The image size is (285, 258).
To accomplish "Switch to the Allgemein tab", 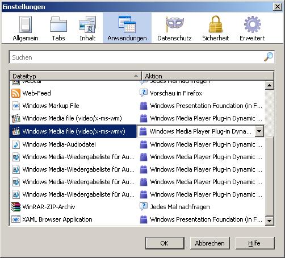I will tap(26, 28).
